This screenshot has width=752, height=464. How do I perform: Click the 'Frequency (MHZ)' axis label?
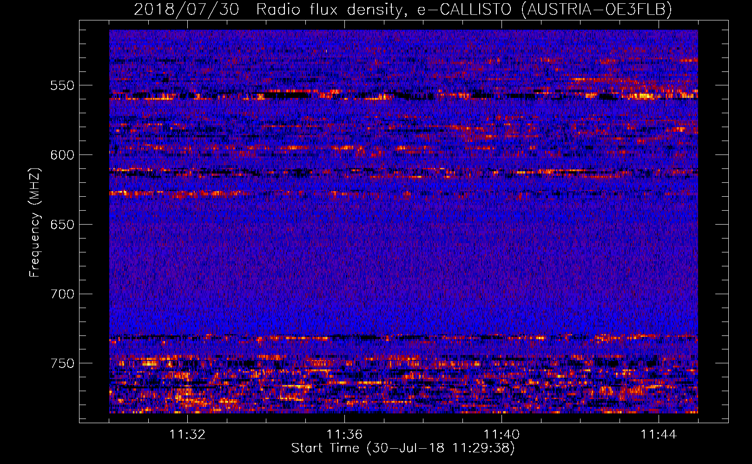[35, 222]
